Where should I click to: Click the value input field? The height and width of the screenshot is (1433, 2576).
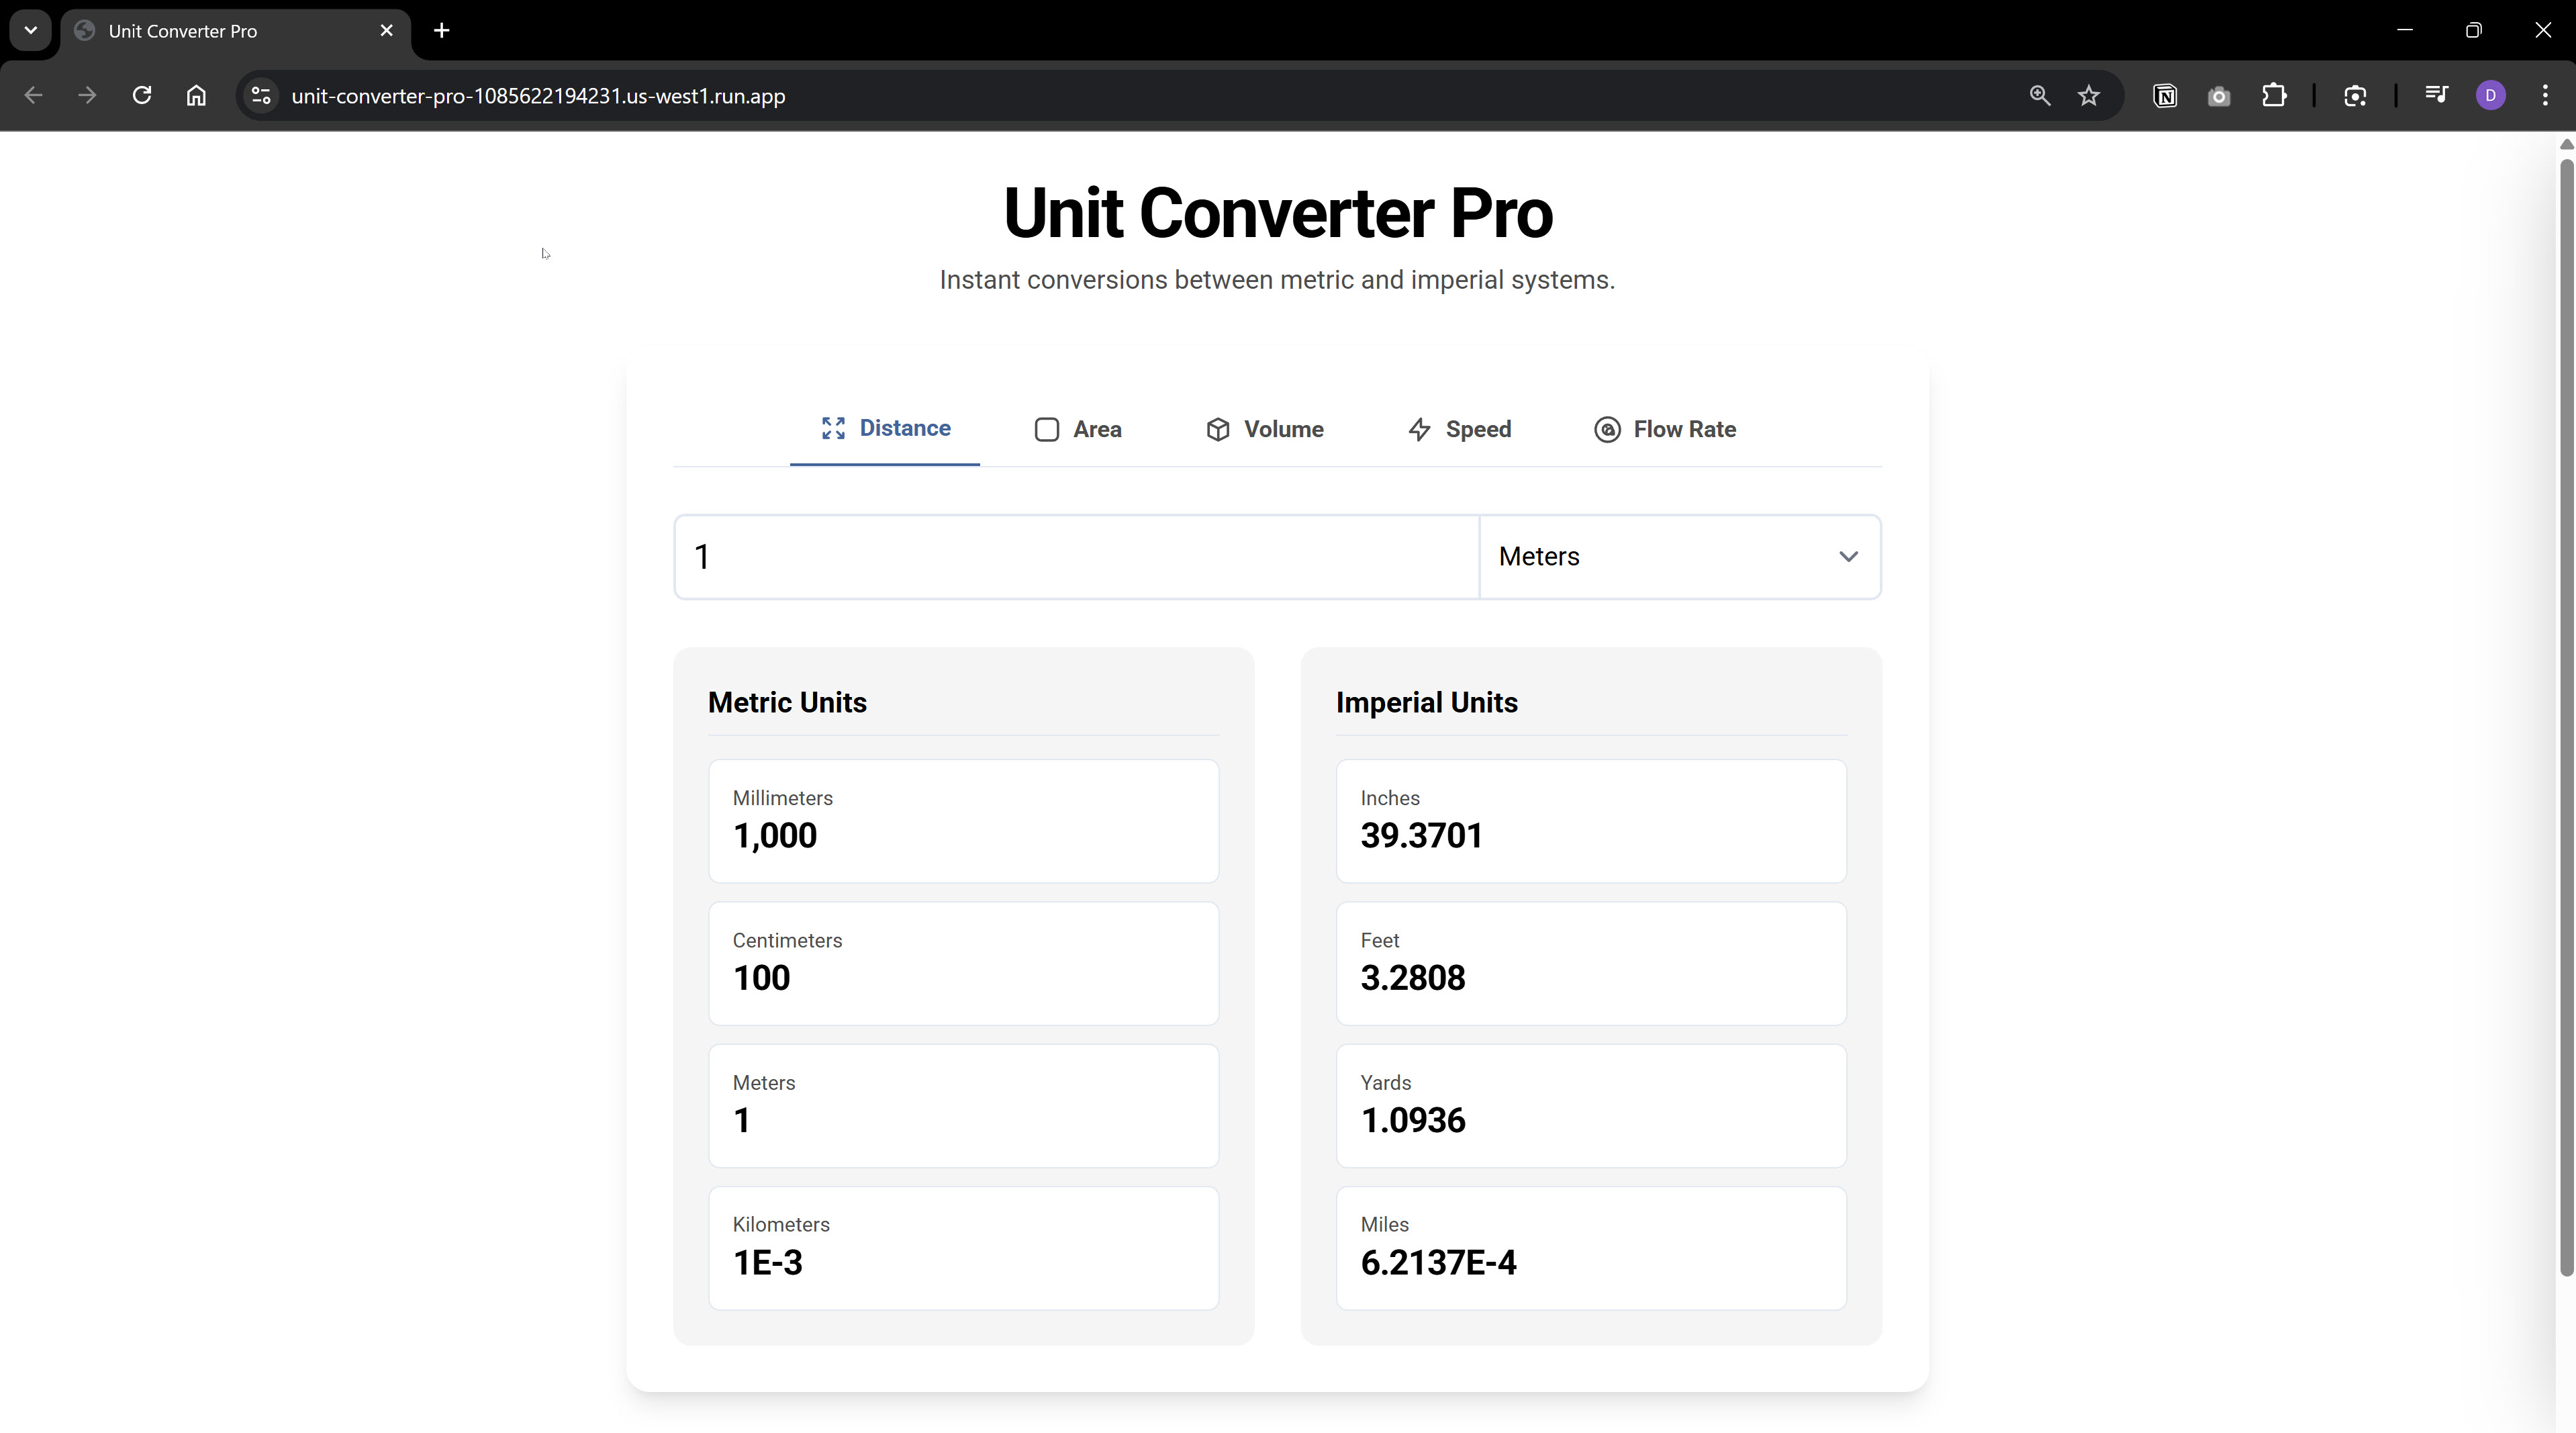(1076, 557)
